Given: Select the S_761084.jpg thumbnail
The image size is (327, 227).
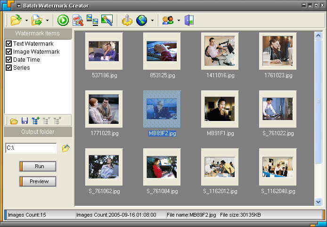Looking at the screenshot, I should pos(162,167).
